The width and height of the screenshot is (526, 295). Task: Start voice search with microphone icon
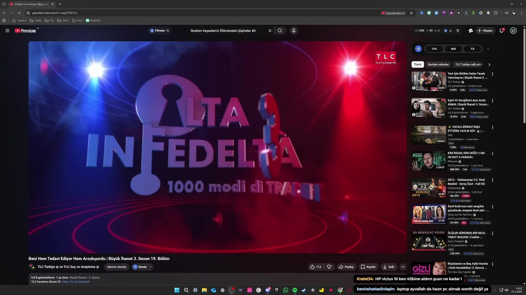tap(293, 31)
